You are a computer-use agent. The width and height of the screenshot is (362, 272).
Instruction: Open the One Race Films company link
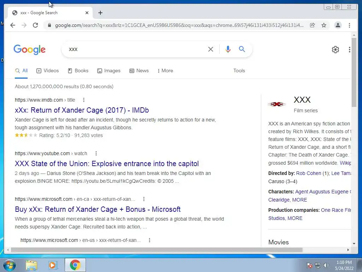click(x=336, y=210)
